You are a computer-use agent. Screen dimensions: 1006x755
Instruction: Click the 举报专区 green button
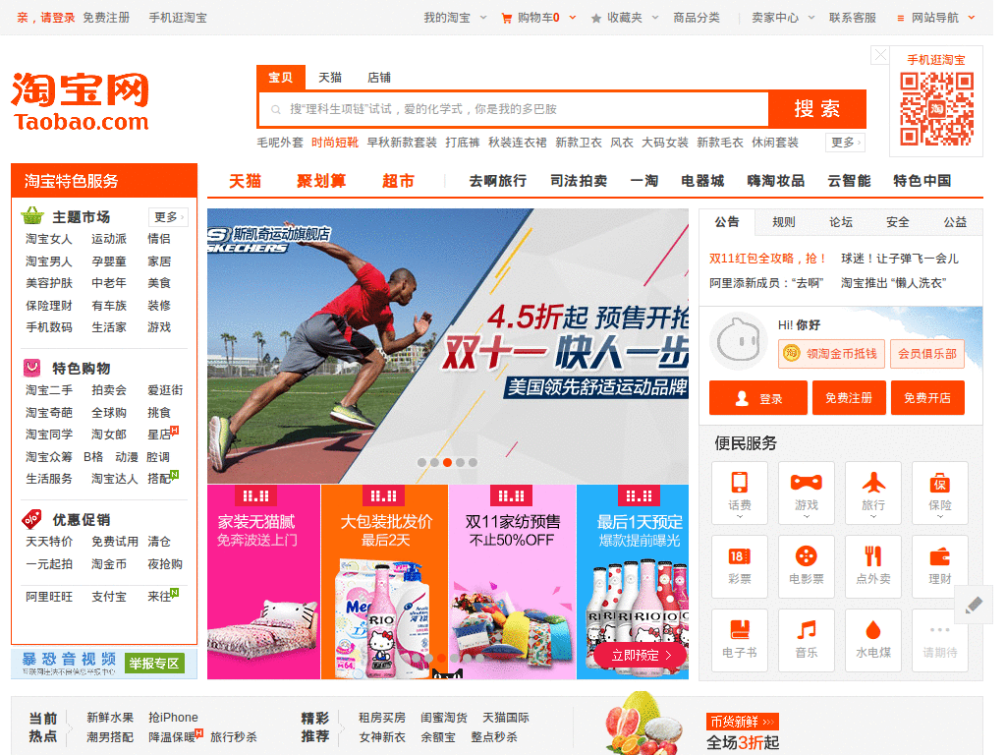(154, 664)
